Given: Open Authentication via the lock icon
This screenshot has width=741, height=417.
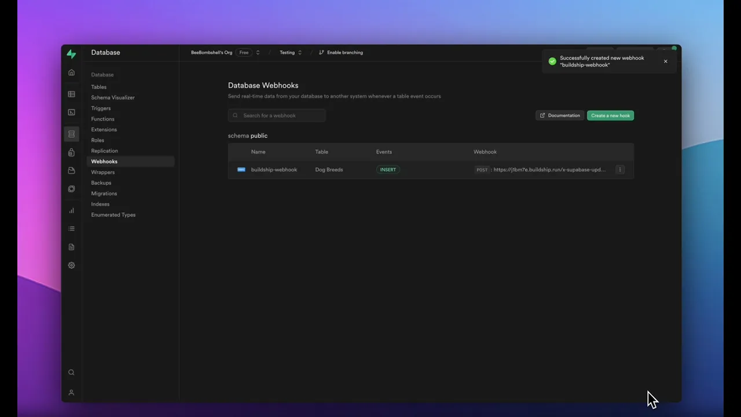Looking at the screenshot, I should coord(71,152).
